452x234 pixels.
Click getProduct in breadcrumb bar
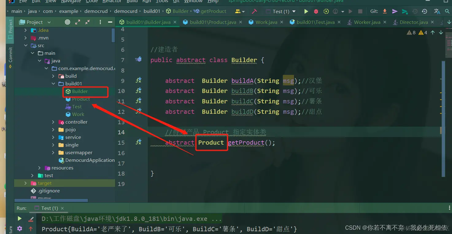click(x=213, y=11)
